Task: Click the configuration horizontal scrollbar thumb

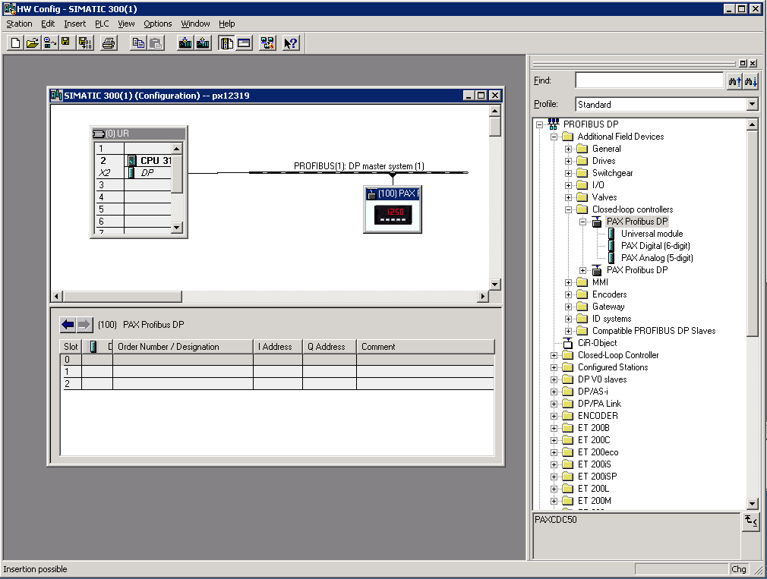Action: pyautogui.click(x=122, y=296)
